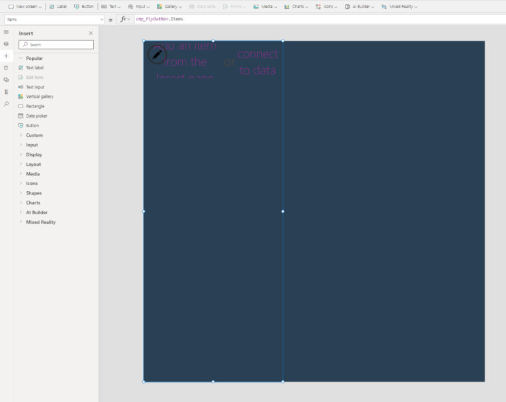
Task: Insert a Date picker control
Action: coord(36,116)
